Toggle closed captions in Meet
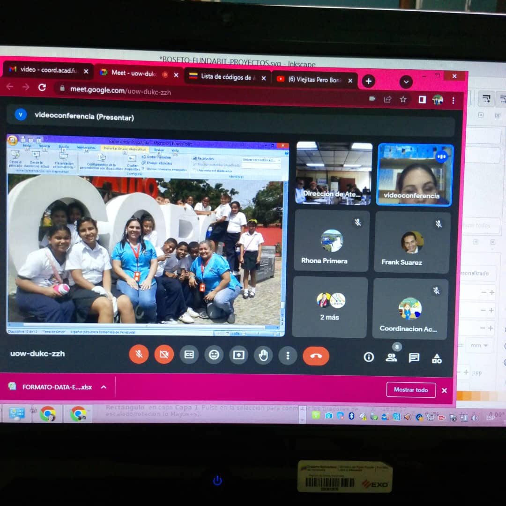Screen dimensions: 506x506 click(189, 355)
